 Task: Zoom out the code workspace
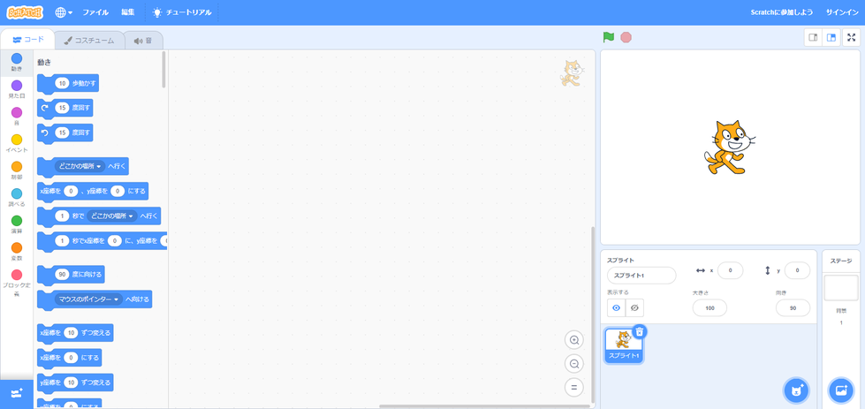(x=573, y=364)
